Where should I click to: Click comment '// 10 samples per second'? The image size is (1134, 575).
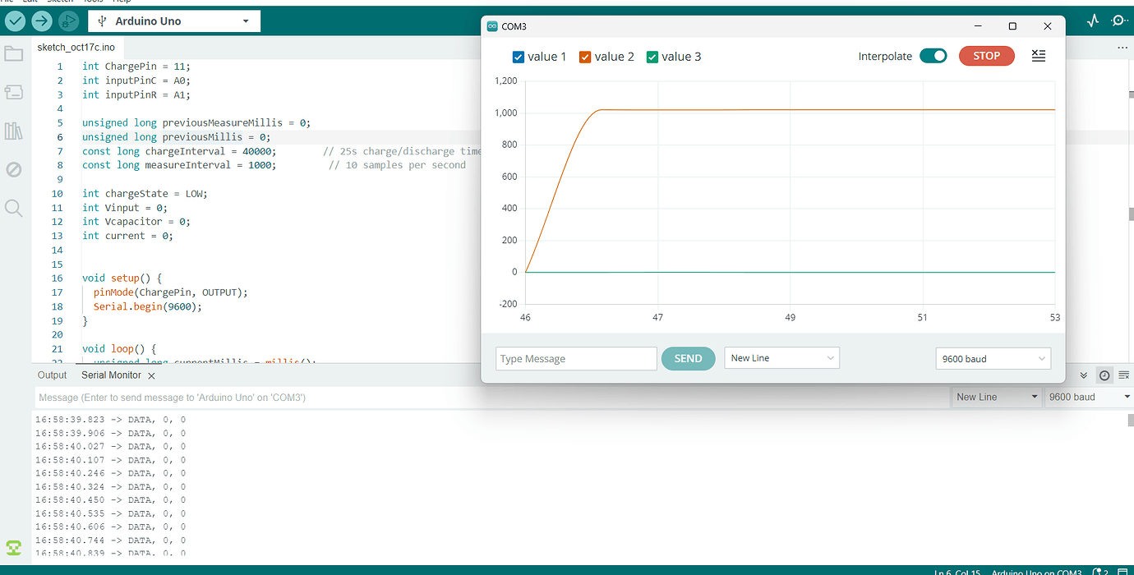point(397,165)
